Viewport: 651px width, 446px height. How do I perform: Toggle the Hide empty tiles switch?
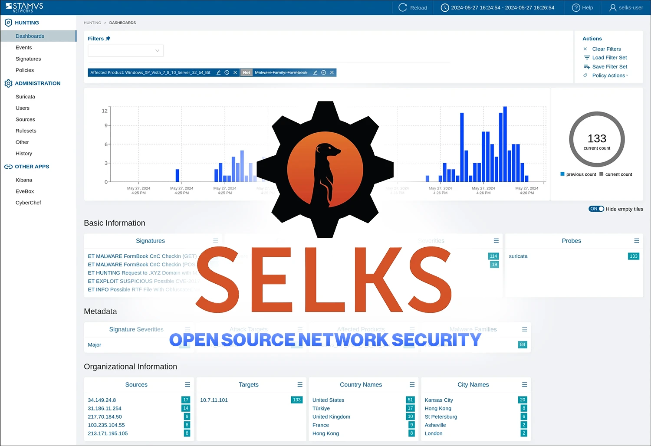click(x=596, y=209)
